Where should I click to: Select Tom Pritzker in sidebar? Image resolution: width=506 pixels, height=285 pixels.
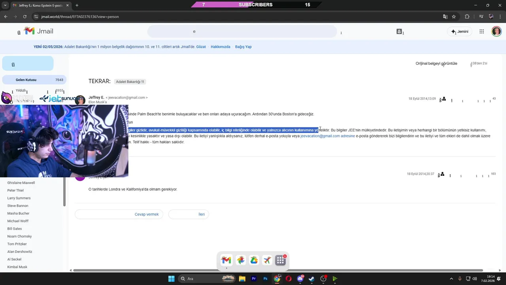point(17,244)
